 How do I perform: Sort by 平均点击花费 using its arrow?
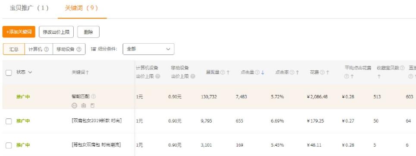[x=352, y=77]
